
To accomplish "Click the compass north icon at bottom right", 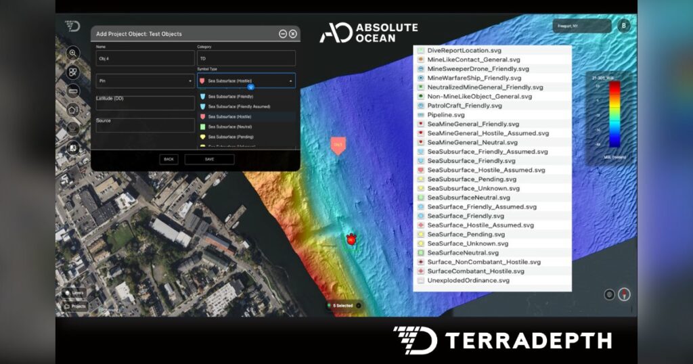I will coord(624,294).
